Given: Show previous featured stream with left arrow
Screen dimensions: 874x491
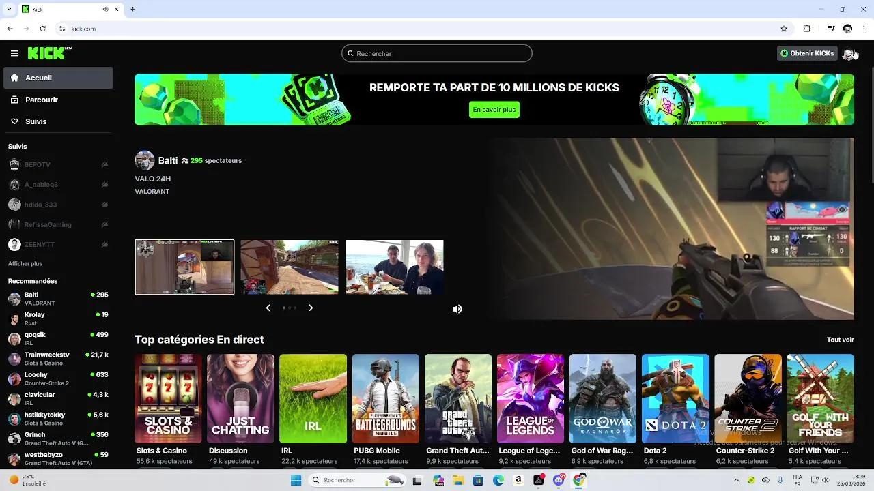Looking at the screenshot, I should [x=268, y=308].
